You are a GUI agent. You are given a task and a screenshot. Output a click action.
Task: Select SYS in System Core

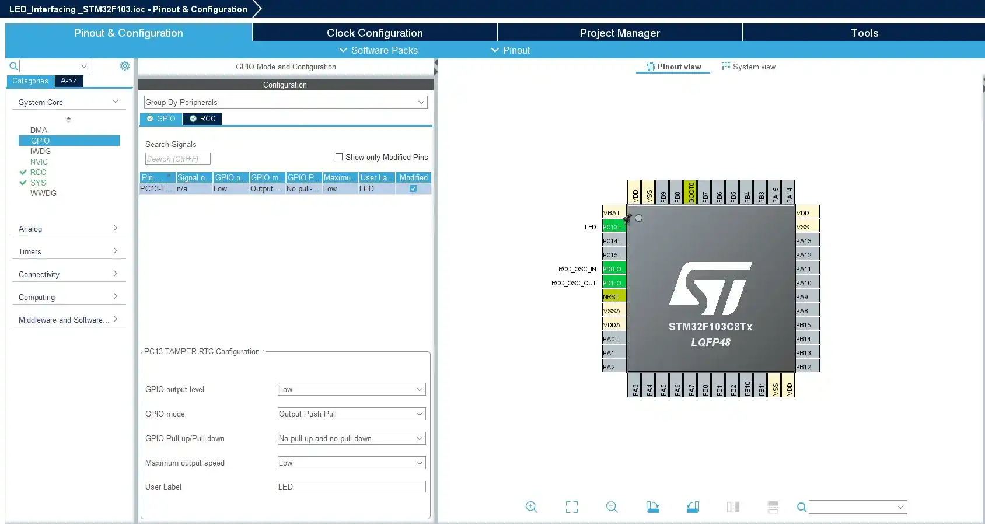coord(38,183)
